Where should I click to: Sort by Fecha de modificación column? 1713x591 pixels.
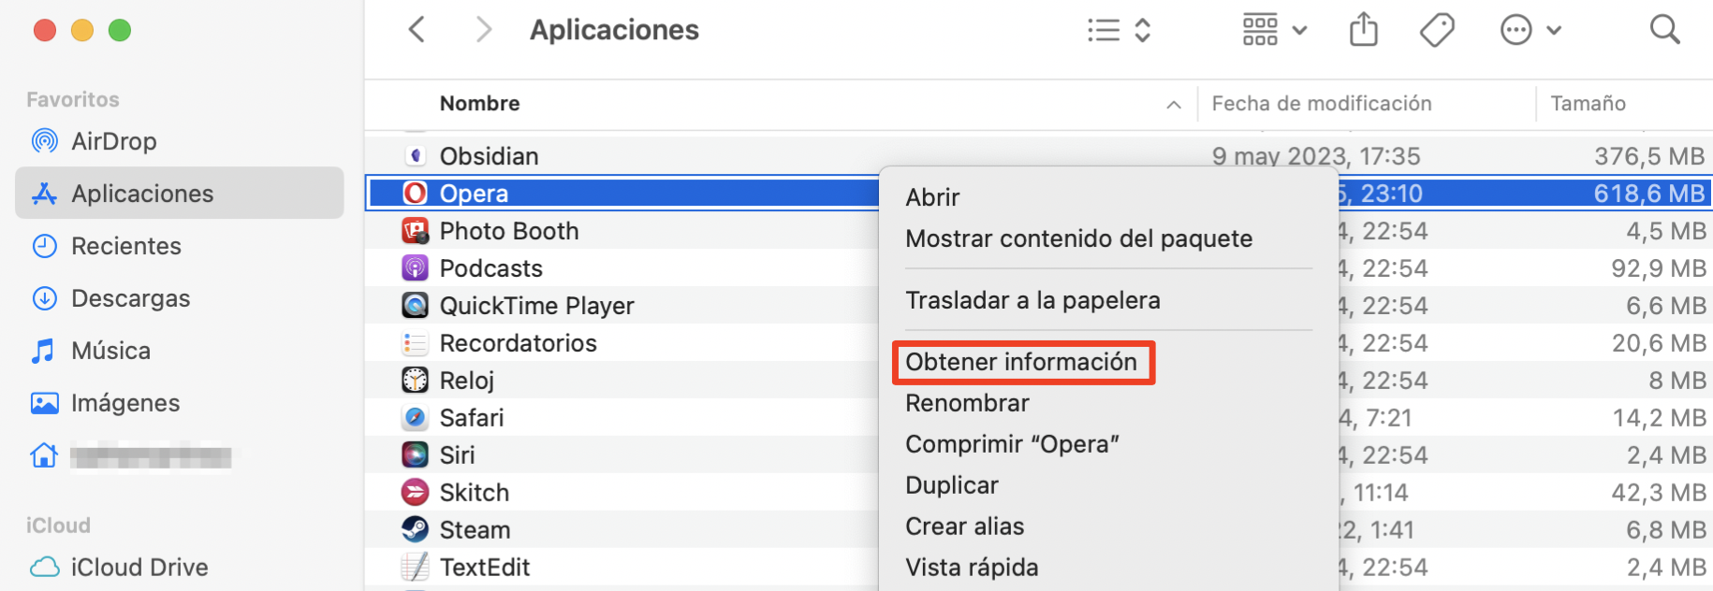click(1321, 104)
